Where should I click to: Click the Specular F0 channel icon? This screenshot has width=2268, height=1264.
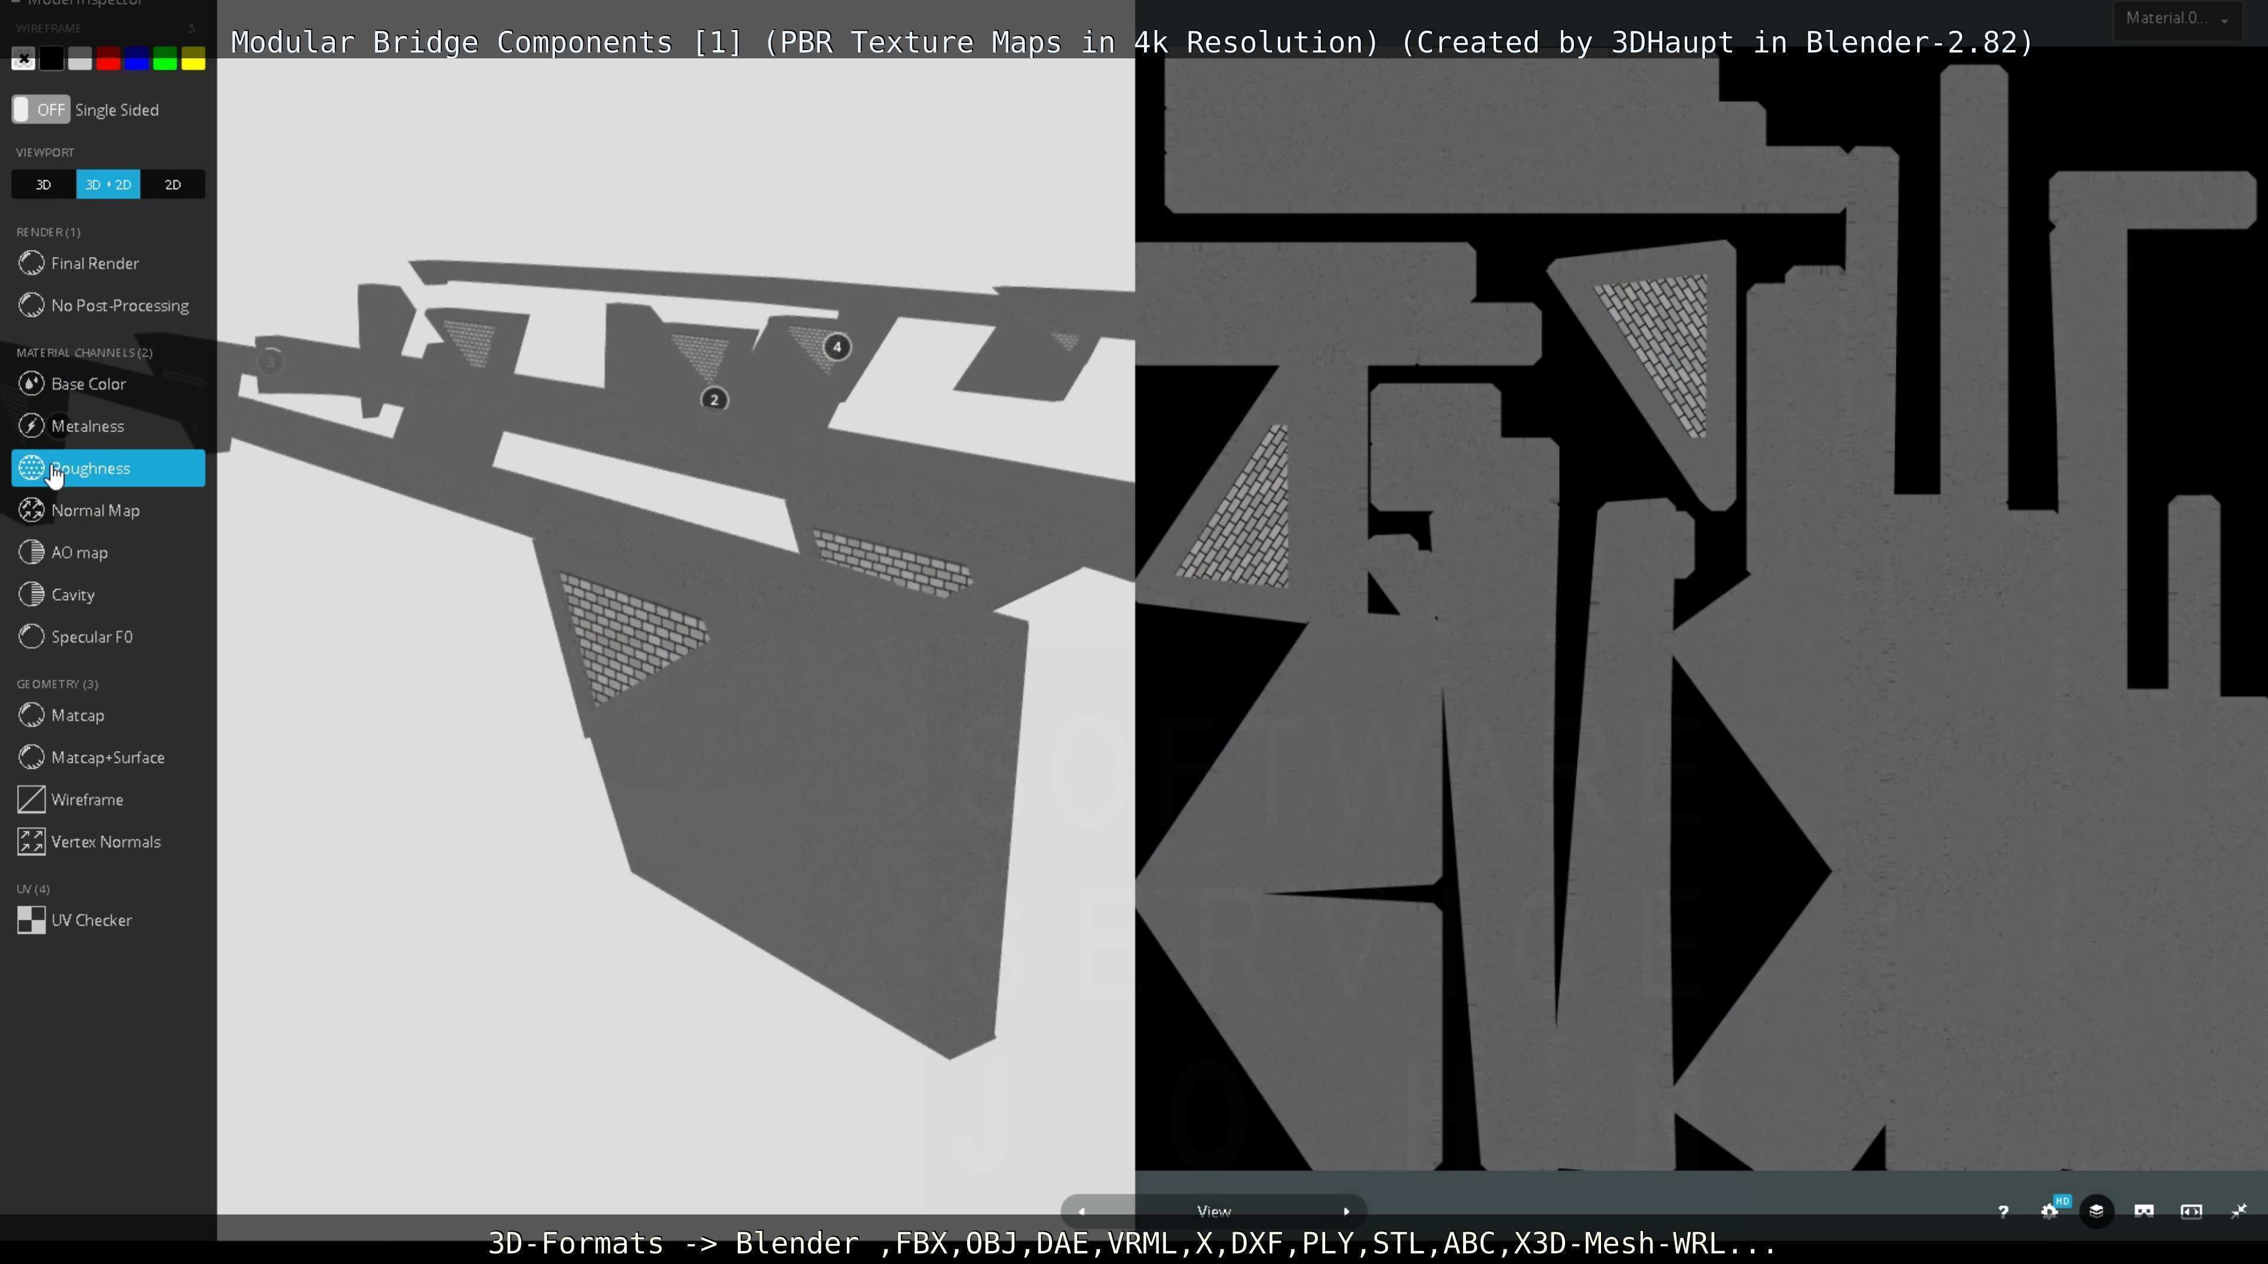32,637
